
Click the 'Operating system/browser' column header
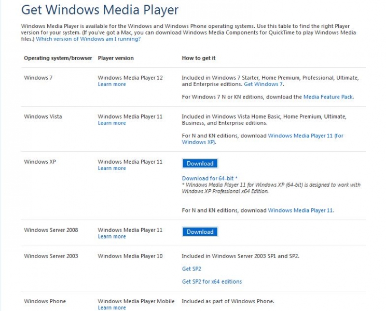[58, 58]
